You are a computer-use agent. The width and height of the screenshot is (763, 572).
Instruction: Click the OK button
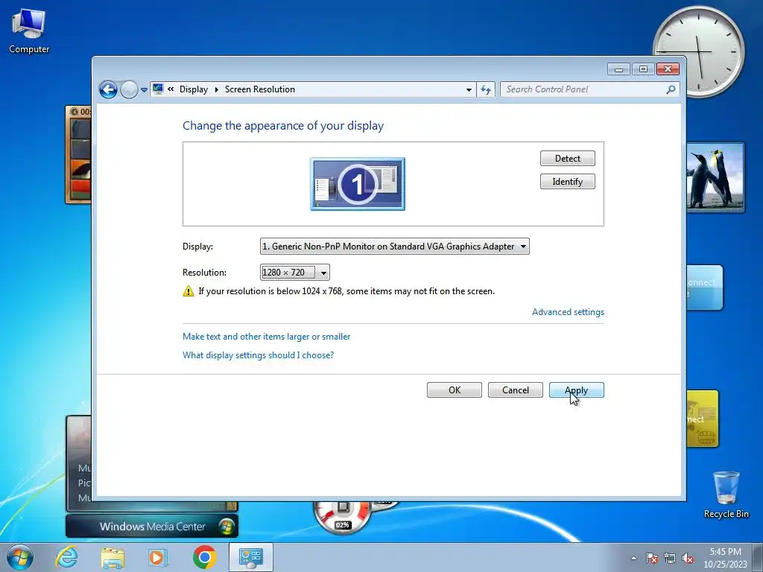coord(455,390)
